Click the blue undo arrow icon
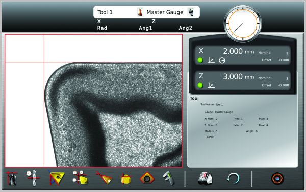Screen dimensions: 306x192 [x=233, y=178]
